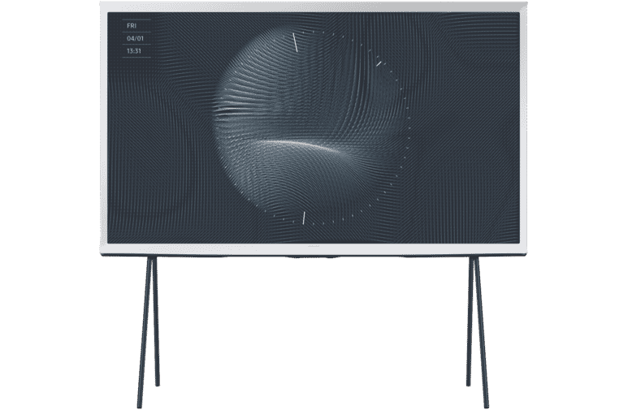
Task: Tap the dark screen area in the upper-right corner
Action: tap(487, 32)
